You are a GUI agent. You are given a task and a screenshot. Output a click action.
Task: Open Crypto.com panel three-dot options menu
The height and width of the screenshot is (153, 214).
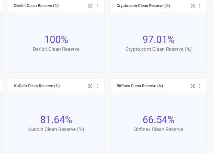click(200, 6)
